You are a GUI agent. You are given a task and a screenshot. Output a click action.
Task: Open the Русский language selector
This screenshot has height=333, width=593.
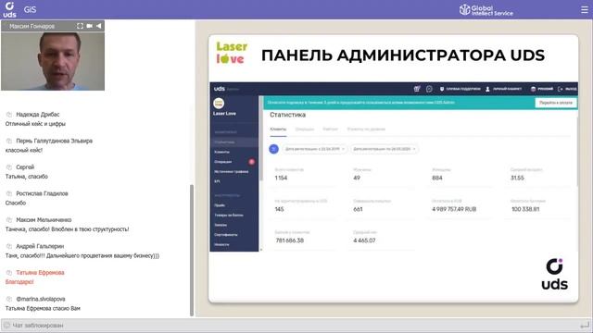[542, 89]
